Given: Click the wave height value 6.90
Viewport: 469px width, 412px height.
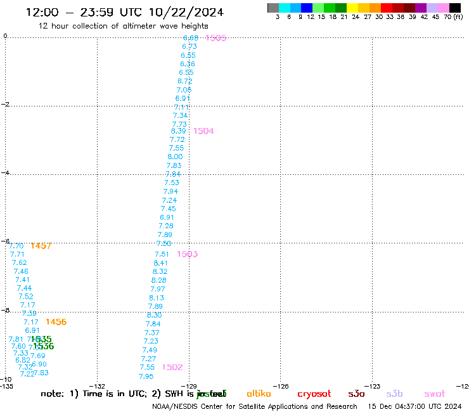Looking at the screenshot, I should tap(39, 364).
